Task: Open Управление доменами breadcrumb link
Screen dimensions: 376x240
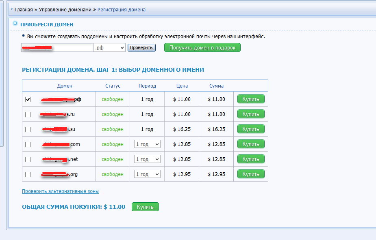Action: (65, 9)
